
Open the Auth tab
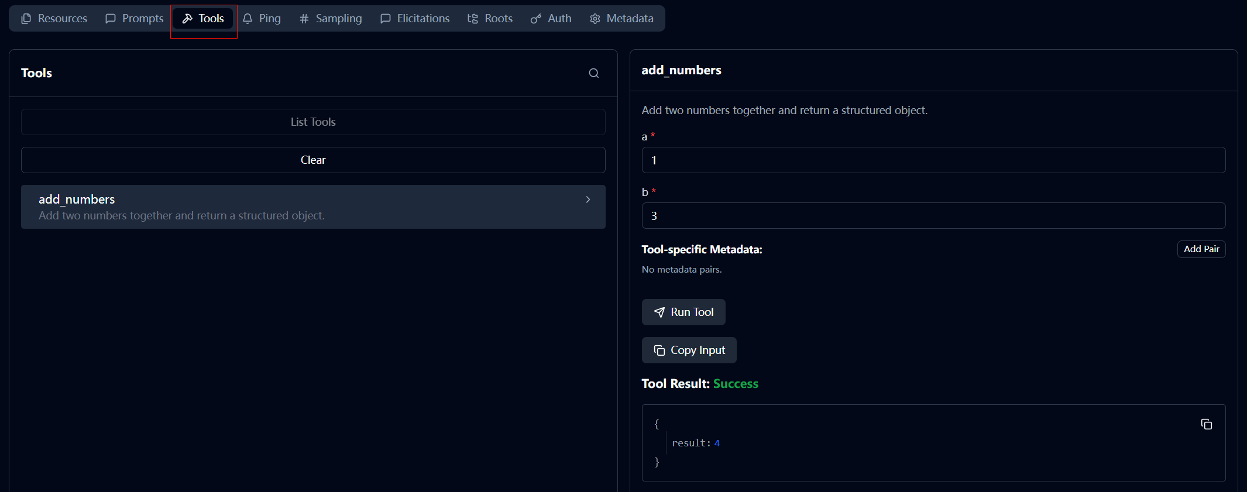tap(551, 19)
